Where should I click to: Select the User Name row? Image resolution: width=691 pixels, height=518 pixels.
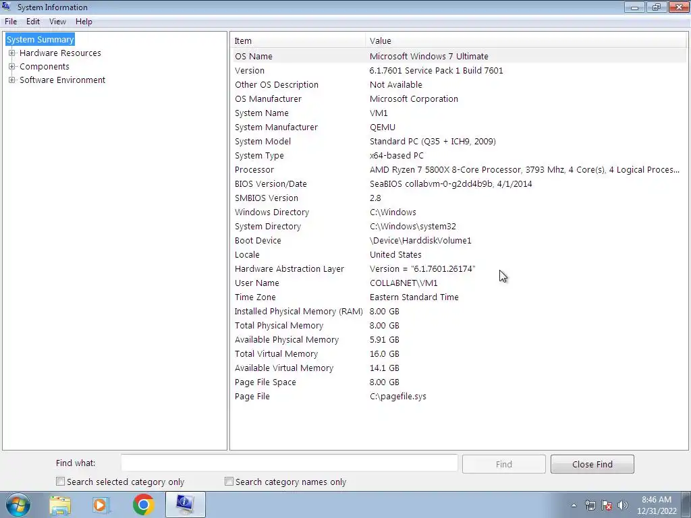459,283
